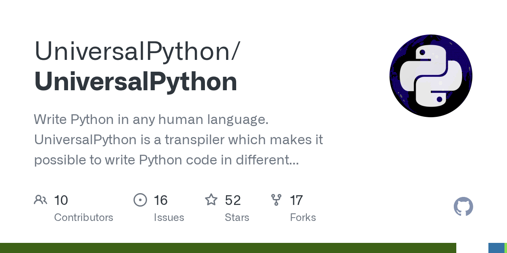Viewport: 507px width, 253px height.
Task: Click the white gap in language bar
Action: click(472, 248)
